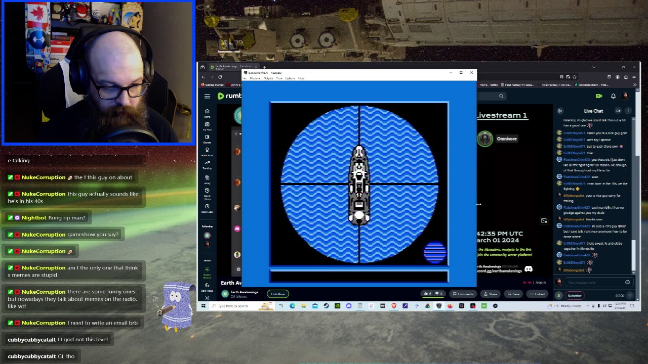The image size is (648, 364).
Task: Open the Options menu in Nestopia
Action: (290, 78)
